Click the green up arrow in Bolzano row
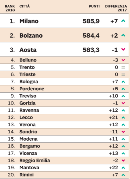130x179 pixels. (123, 35)
